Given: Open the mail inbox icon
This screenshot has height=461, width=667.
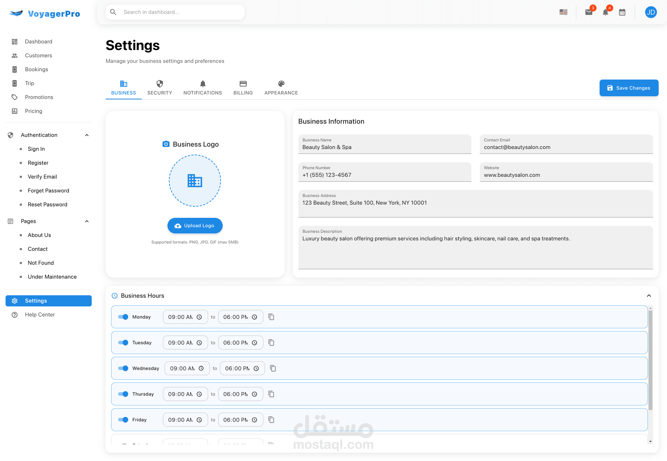Looking at the screenshot, I should pyautogui.click(x=588, y=13).
